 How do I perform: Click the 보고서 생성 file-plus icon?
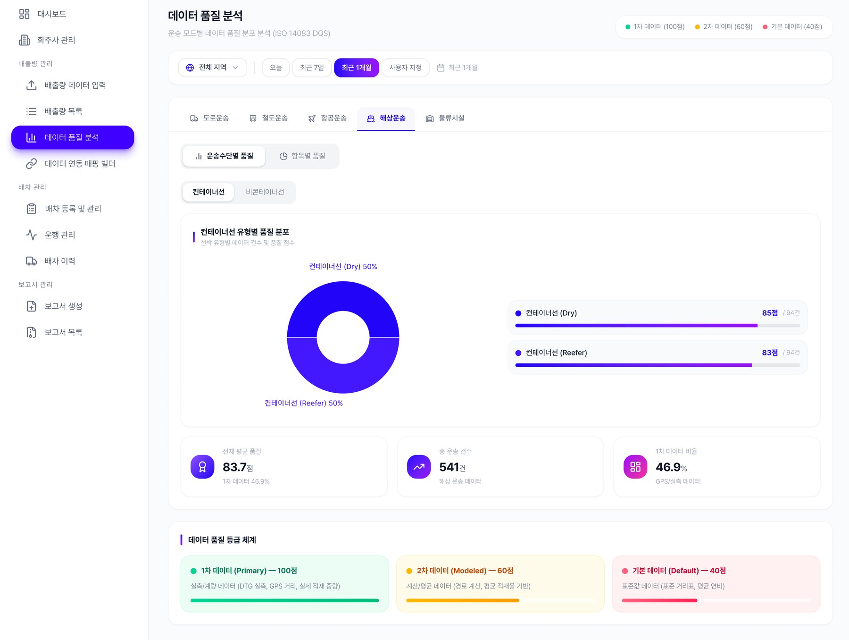click(x=31, y=306)
